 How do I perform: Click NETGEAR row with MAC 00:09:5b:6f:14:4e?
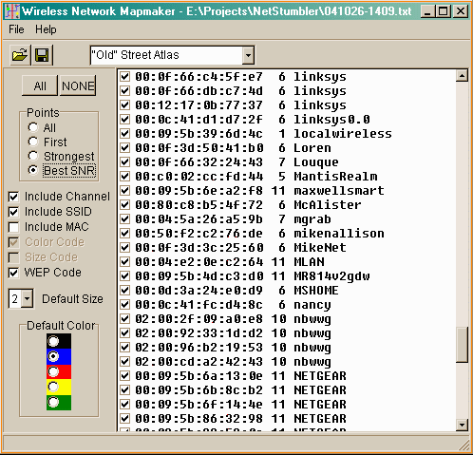240,405
